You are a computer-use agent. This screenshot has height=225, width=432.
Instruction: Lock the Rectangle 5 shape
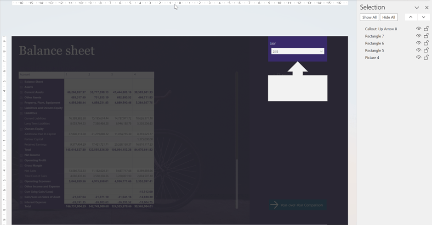click(426, 50)
